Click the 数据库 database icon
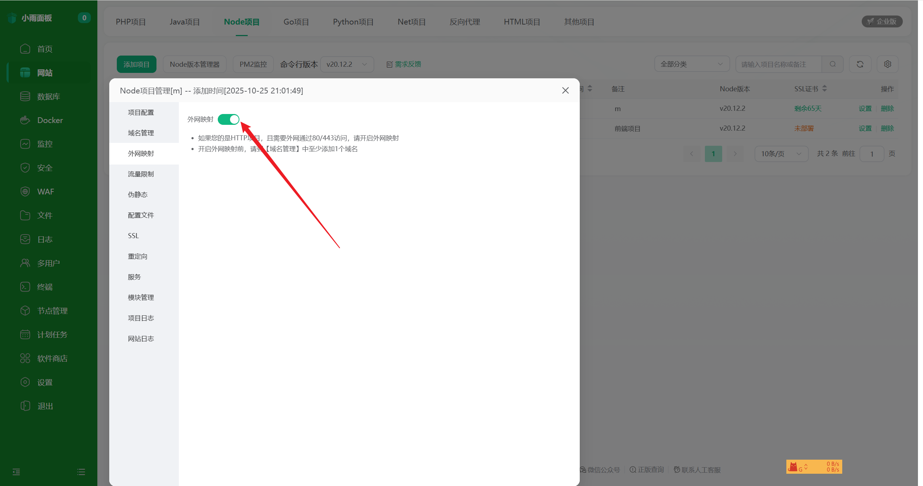This screenshot has height=486, width=923. (x=25, y=96)
